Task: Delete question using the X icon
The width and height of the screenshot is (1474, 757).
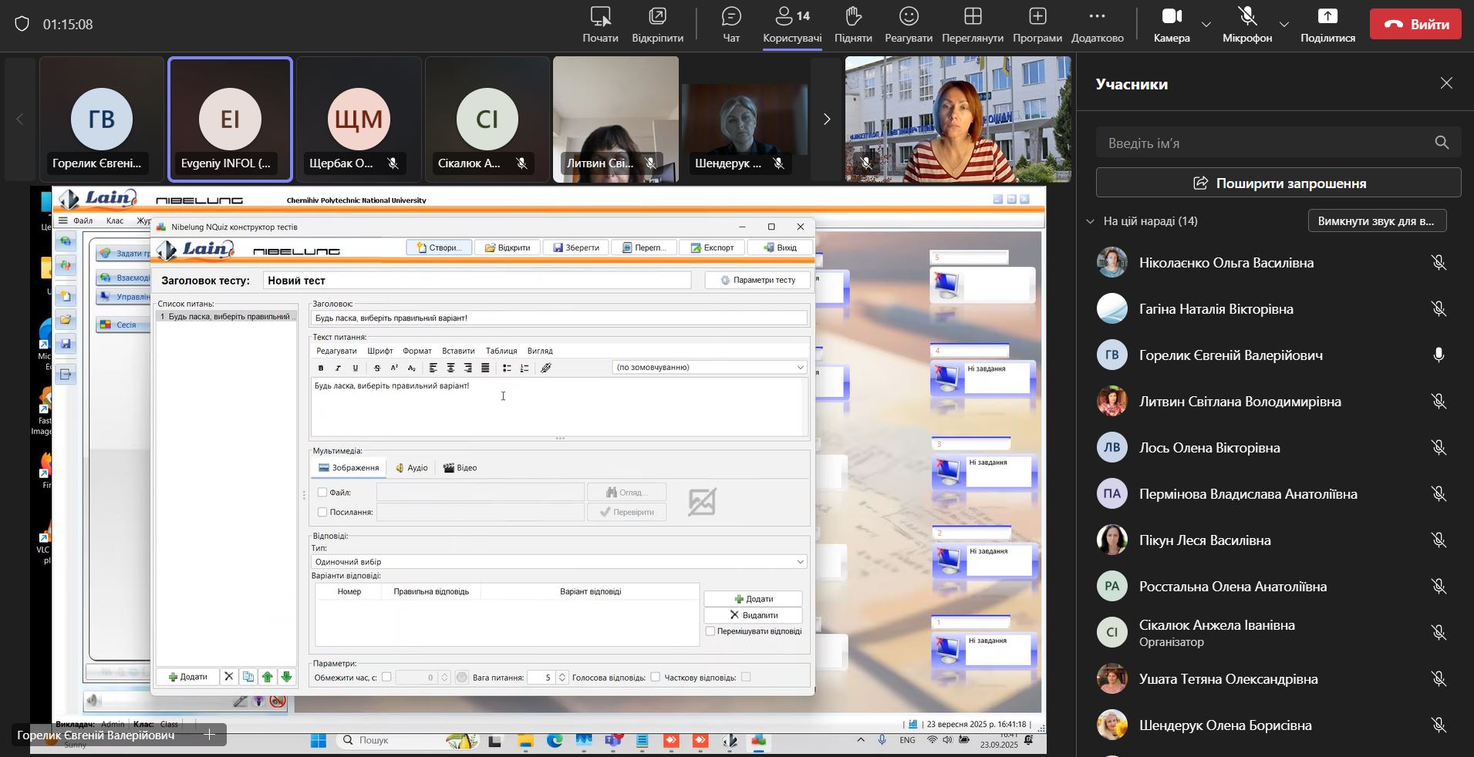Action: click(228, 677)
